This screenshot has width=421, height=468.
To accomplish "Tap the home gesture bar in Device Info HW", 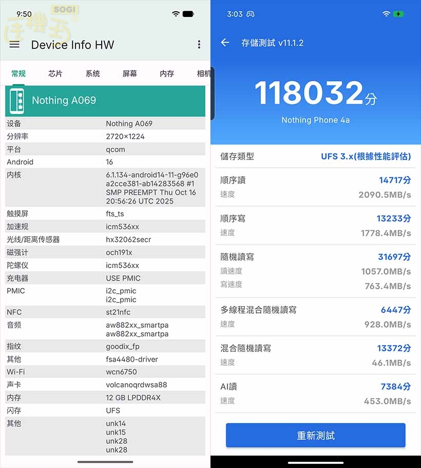I will coord(105,462).
